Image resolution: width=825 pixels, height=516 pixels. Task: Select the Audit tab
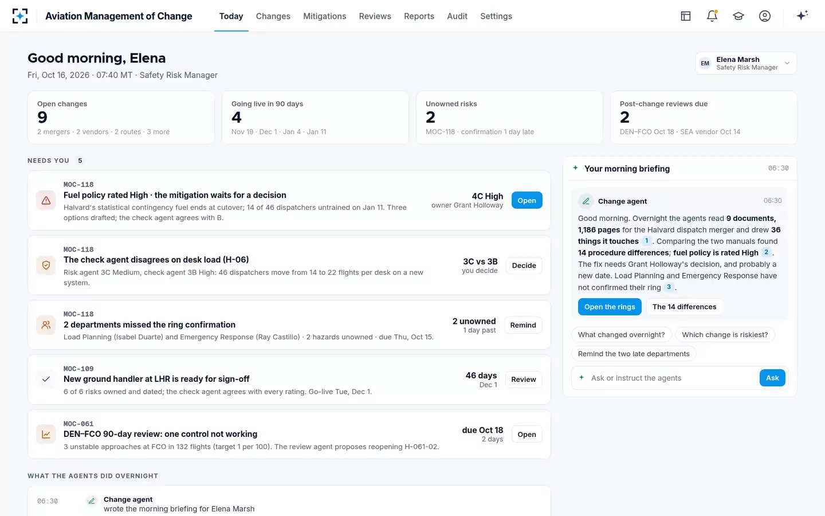[457, 16]
